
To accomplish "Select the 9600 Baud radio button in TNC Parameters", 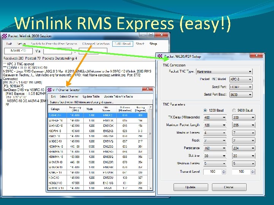I will (x=234, y=110).
